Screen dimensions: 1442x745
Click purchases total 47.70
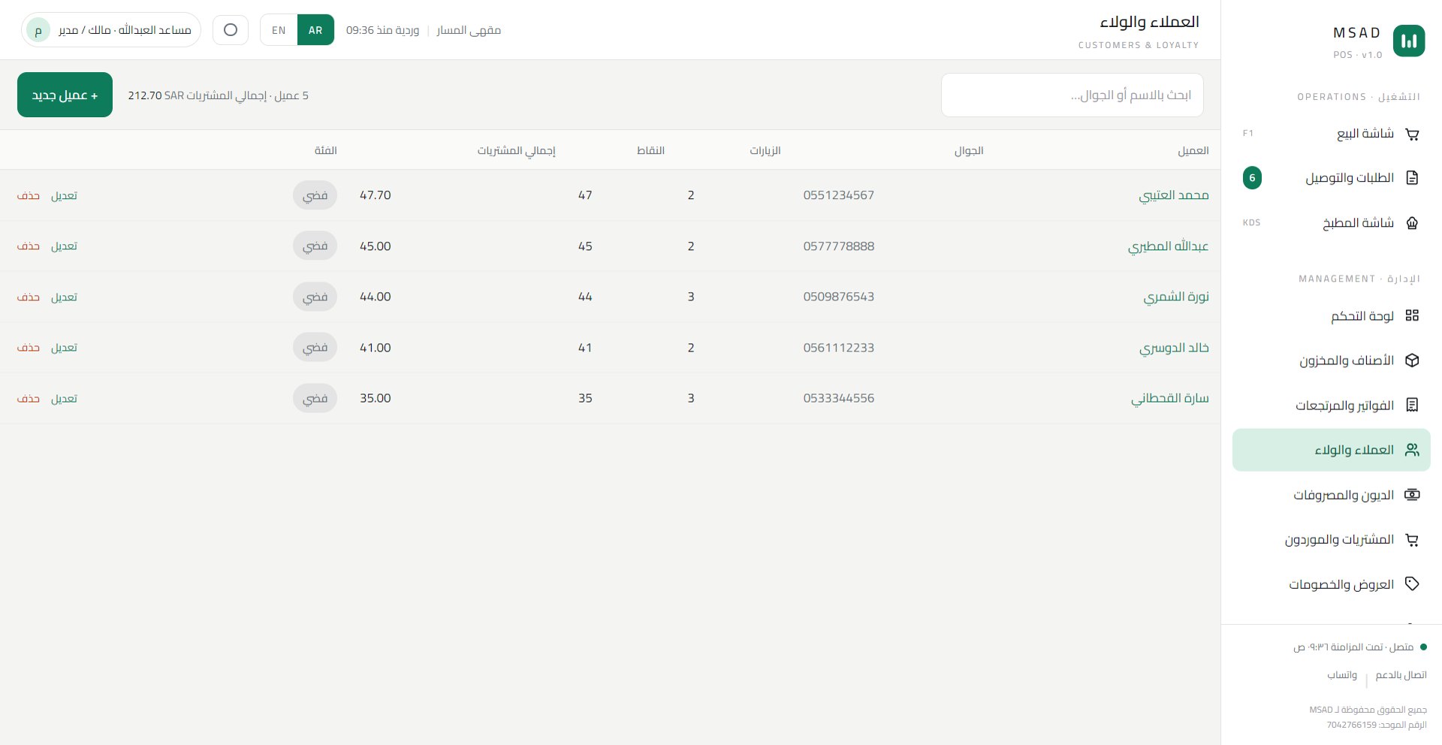[x=375, y=195]
